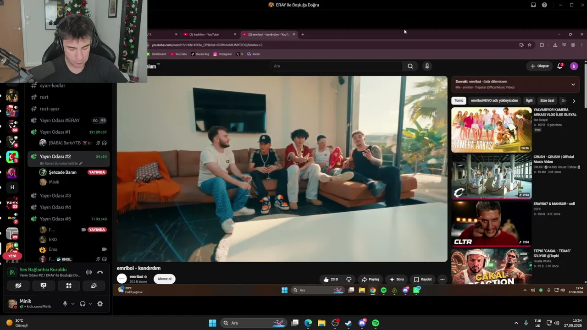This screenshot has height=330, width=587.
Task: Click the Oluştur create button
Action: click(539, 66)
